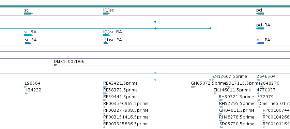Click the GH05072.5prime EST glyph
The width and height of the screenshot is (290, 129).
click(x=193, y=87)
